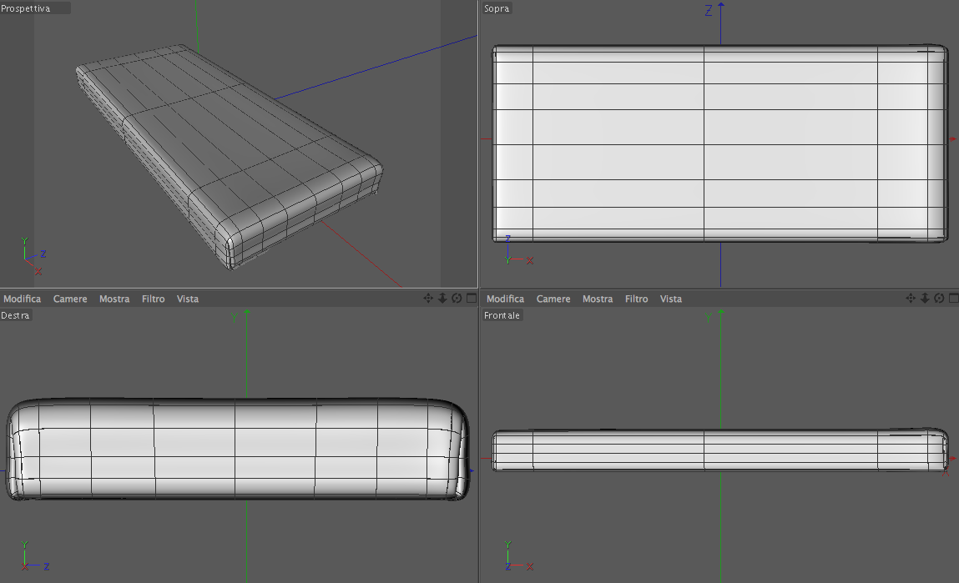The image size is (959, 583).
Task: Open the Vista menu of Destra viewport
Action: point(187,299)
